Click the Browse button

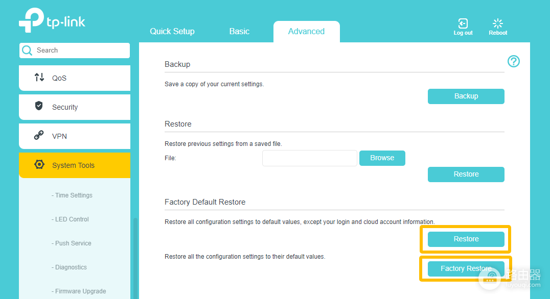382,158
